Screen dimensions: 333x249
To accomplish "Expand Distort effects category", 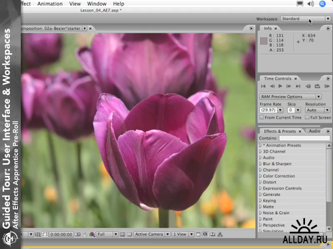I will coord(260,182).
